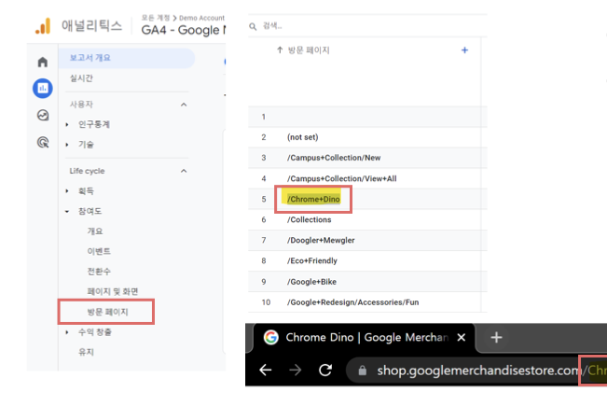Click the Analytics logo icon

pos(43,26)
